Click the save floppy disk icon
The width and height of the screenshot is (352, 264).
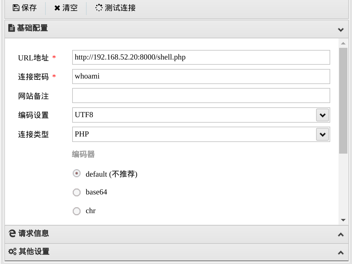(x=16, y=8)
